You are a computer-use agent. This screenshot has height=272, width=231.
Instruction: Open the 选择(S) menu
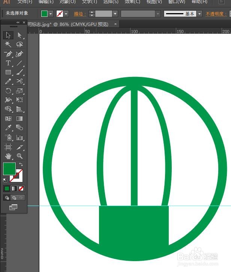point(111,2)
